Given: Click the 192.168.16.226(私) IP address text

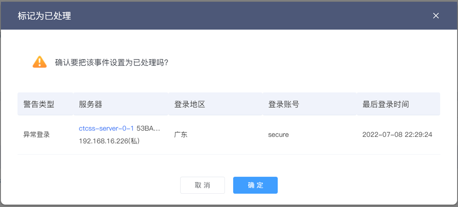Looking at the screenshot, I should (109, 141).
